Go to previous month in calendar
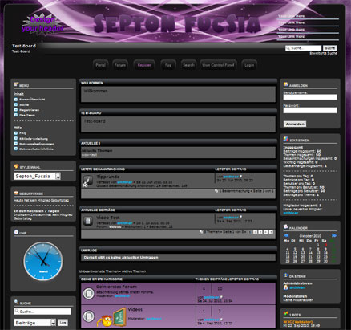 pos(286,235)
